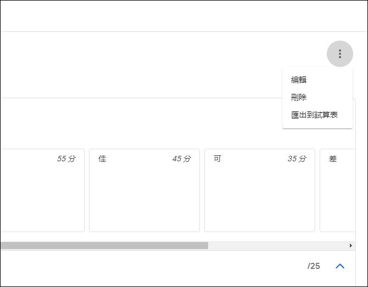Select the 可 level card body

(x=260, y=190)
